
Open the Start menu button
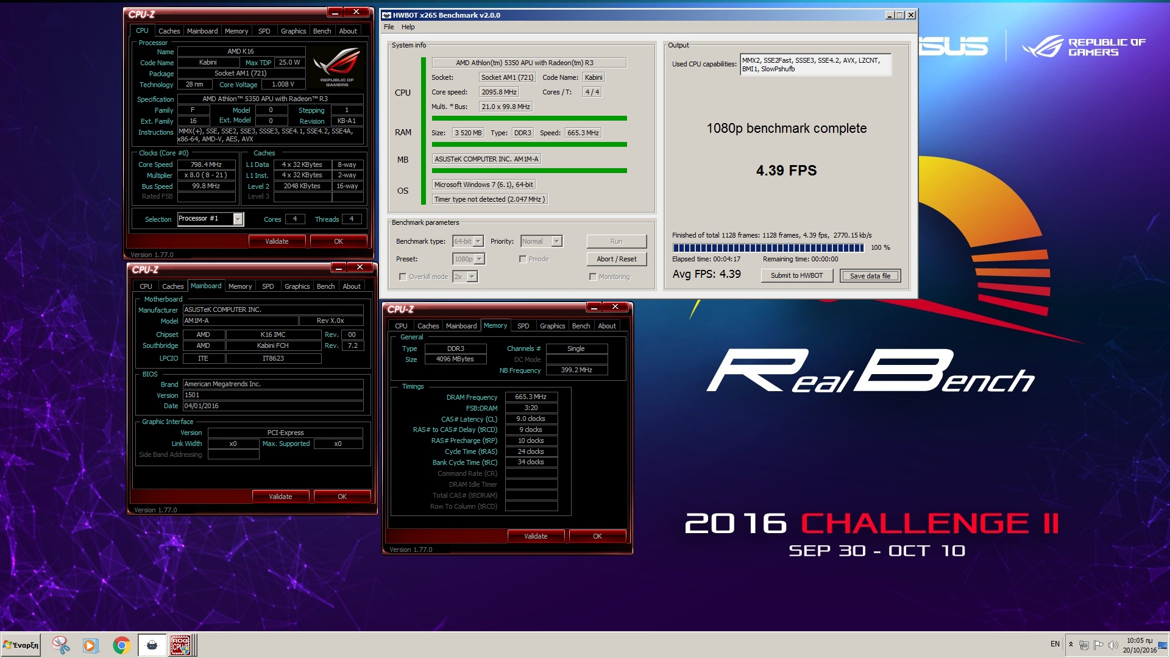coord(21,645)
